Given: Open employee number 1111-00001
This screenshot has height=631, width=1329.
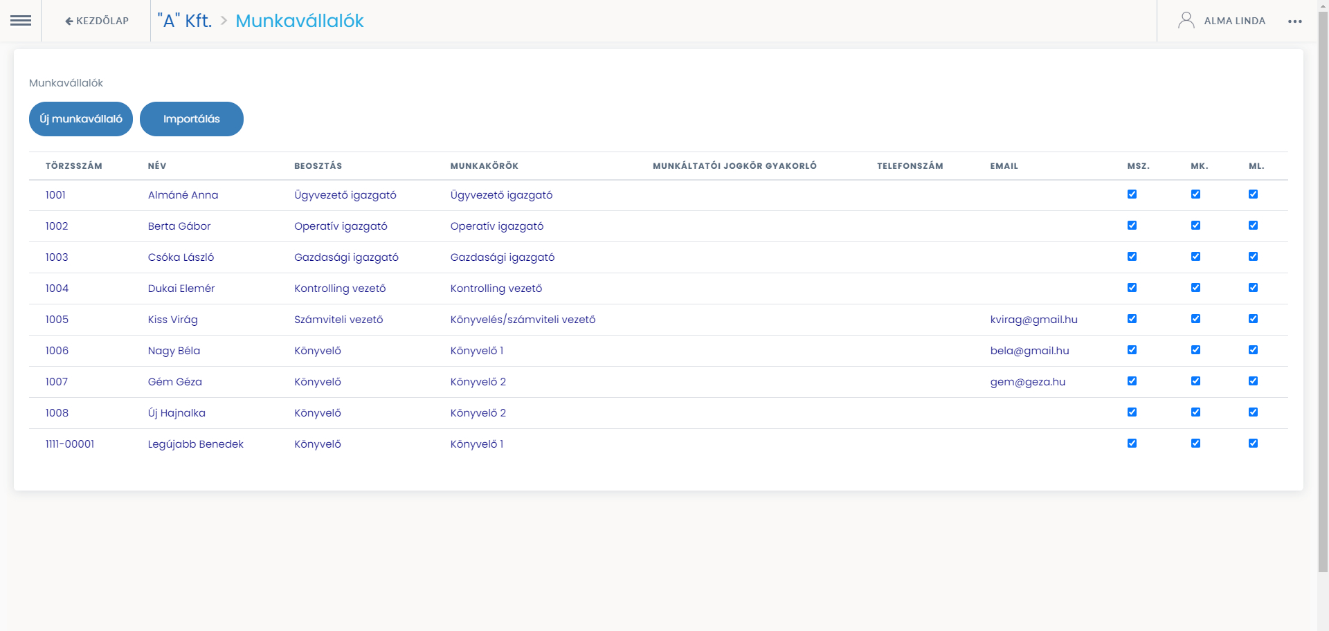Looking at the screenshot, I should 70,444.
